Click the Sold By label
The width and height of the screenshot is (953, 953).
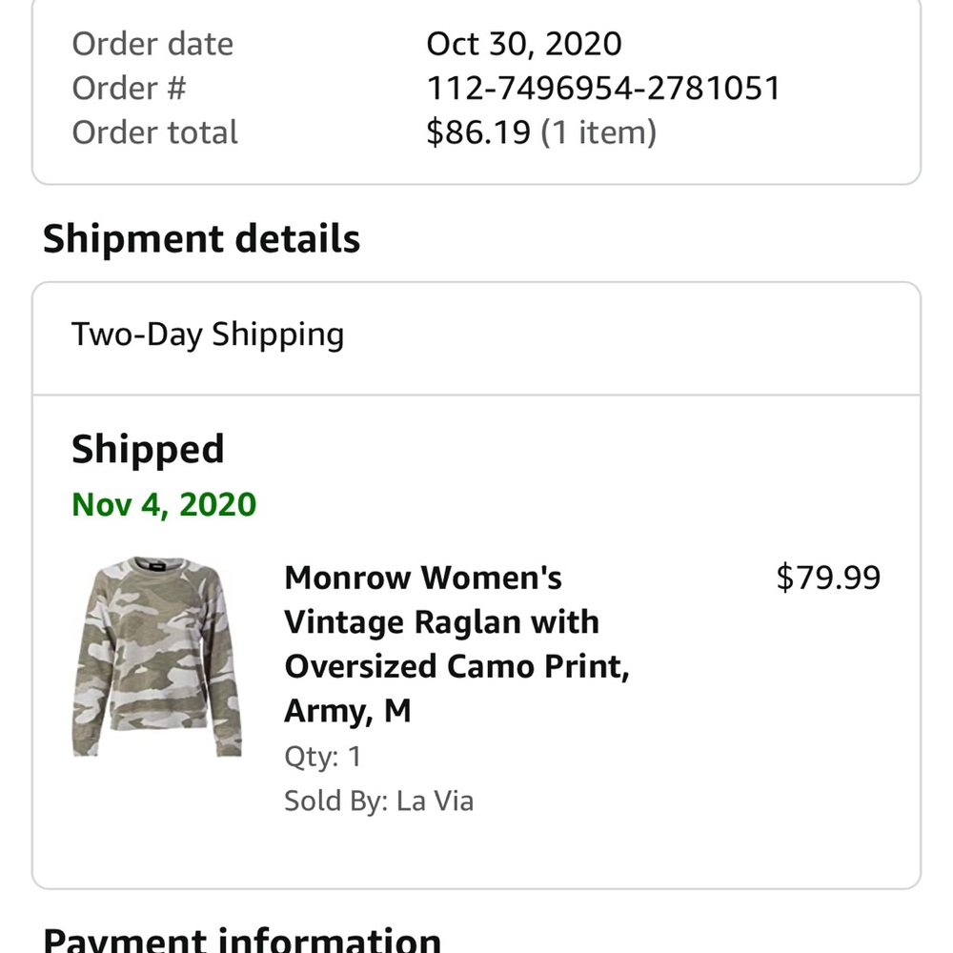click(334, 801)
